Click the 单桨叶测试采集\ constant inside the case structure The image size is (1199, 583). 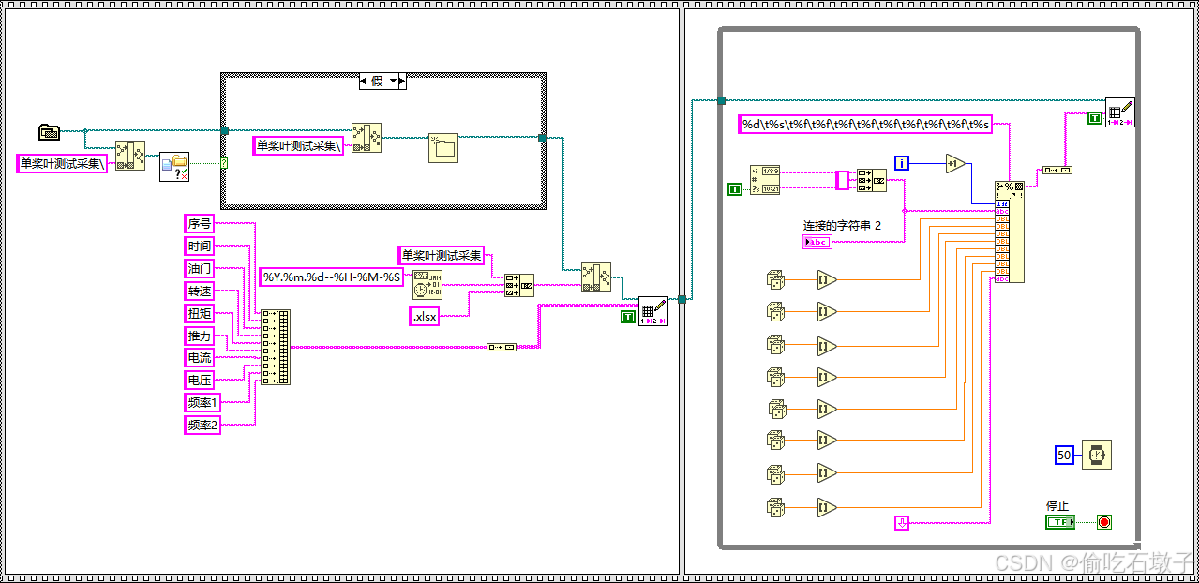(299, 145)
